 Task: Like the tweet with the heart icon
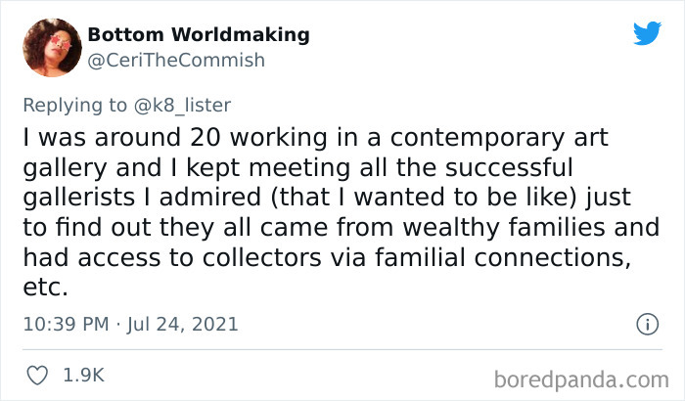coord(37,376)
